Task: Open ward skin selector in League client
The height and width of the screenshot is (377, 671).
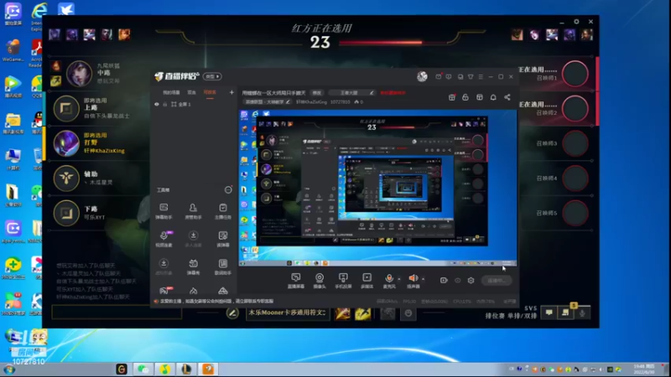Action: pos(388,313)
